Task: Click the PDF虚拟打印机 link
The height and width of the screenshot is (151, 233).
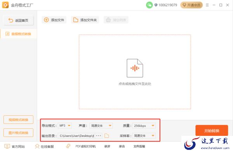Action: click(x=85, y=146)
